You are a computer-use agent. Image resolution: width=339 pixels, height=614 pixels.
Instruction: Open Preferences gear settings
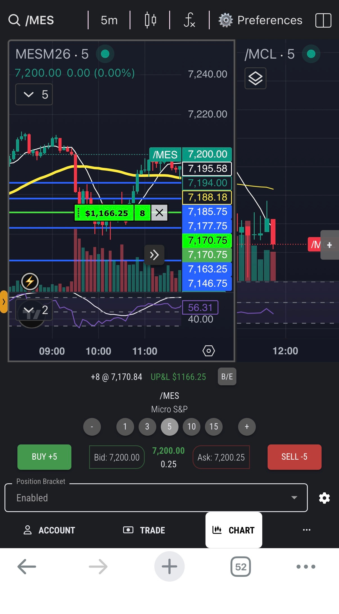(x=261, y=20)
